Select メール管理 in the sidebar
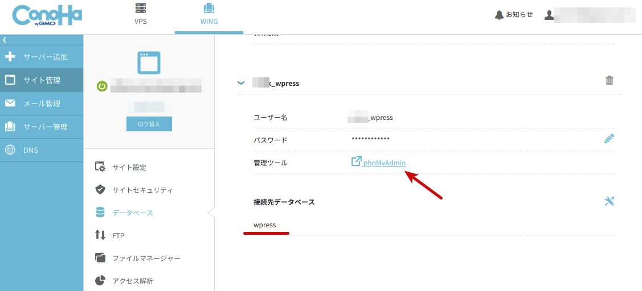642x291 pixels. pyautogui.click(x=42, y=103)
